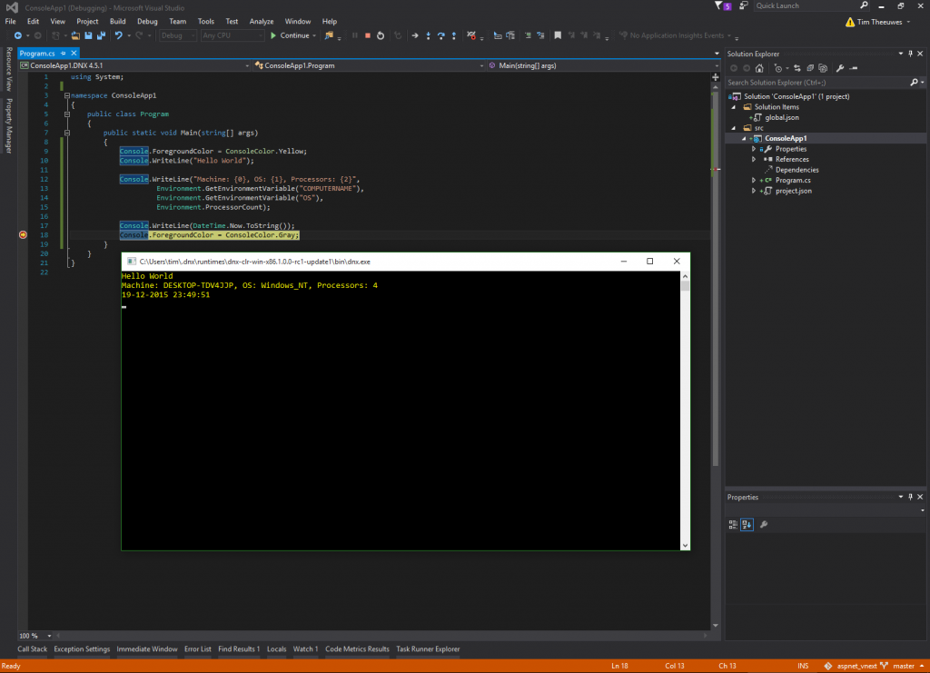
Task: Pin the Properties panel
Action: pyautogui.click(x=910, y=497)
